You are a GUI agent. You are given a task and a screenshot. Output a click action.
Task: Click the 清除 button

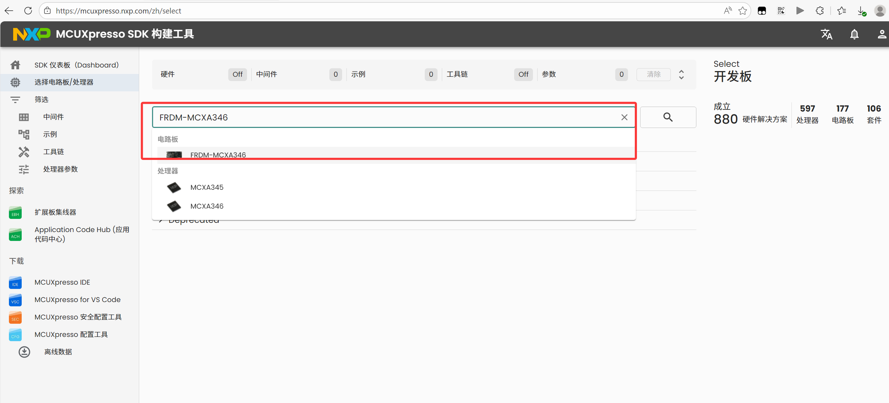[653, 74]
